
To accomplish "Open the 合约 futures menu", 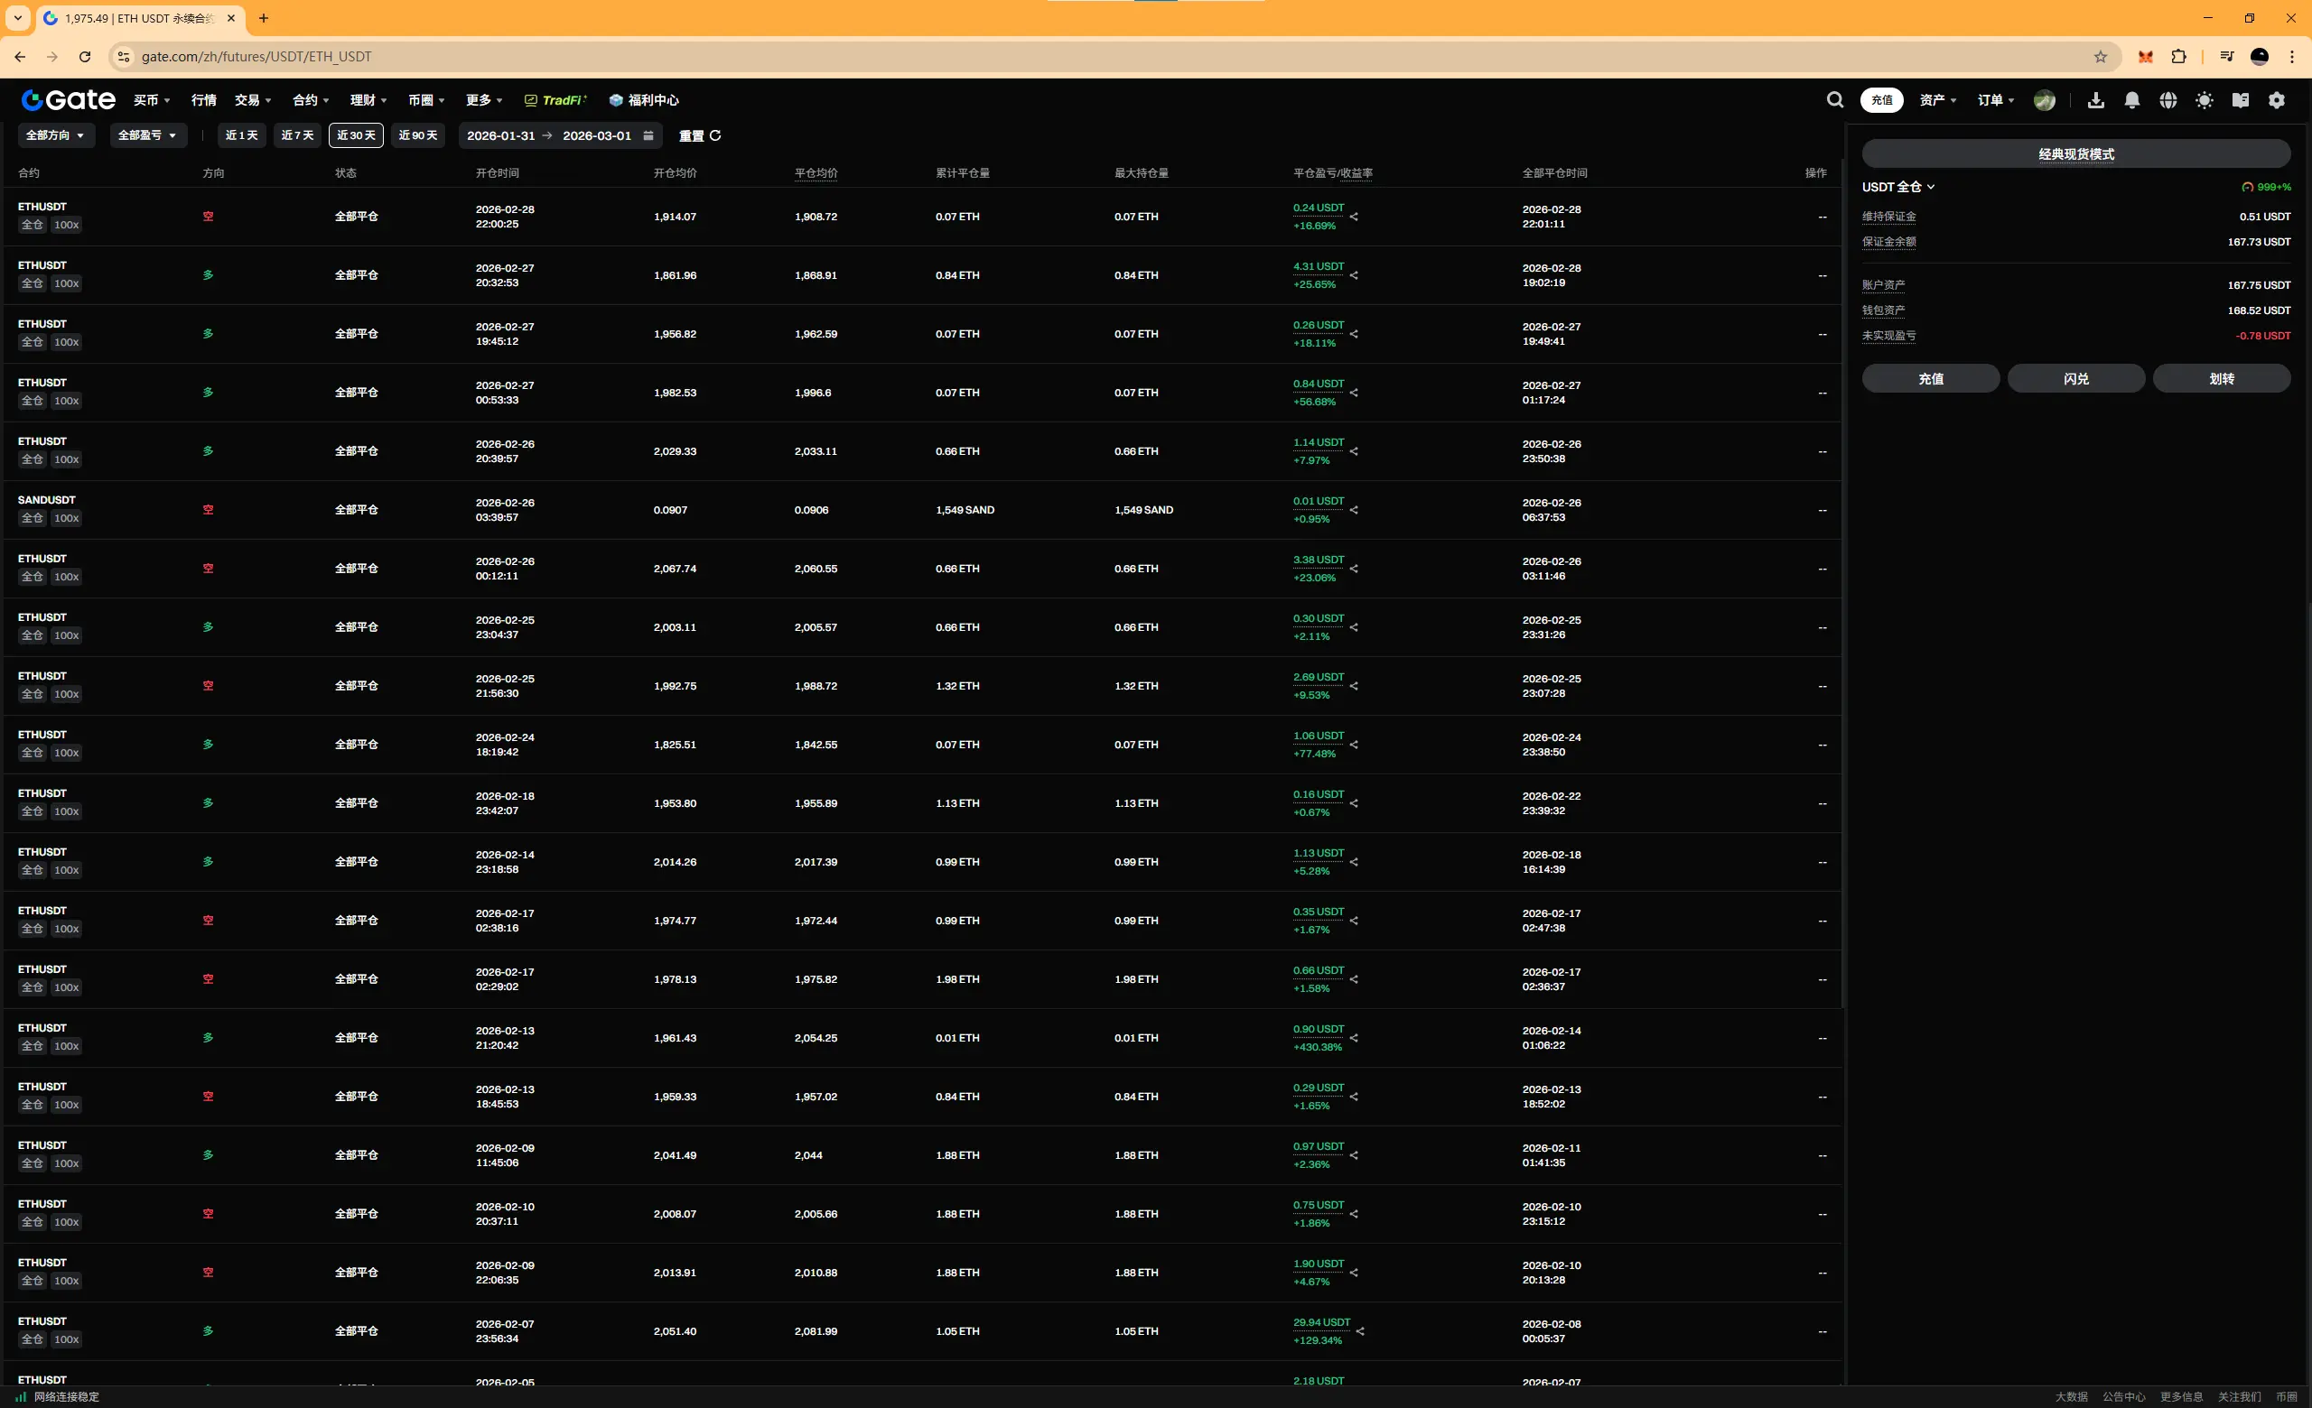I will pos(311,100).
